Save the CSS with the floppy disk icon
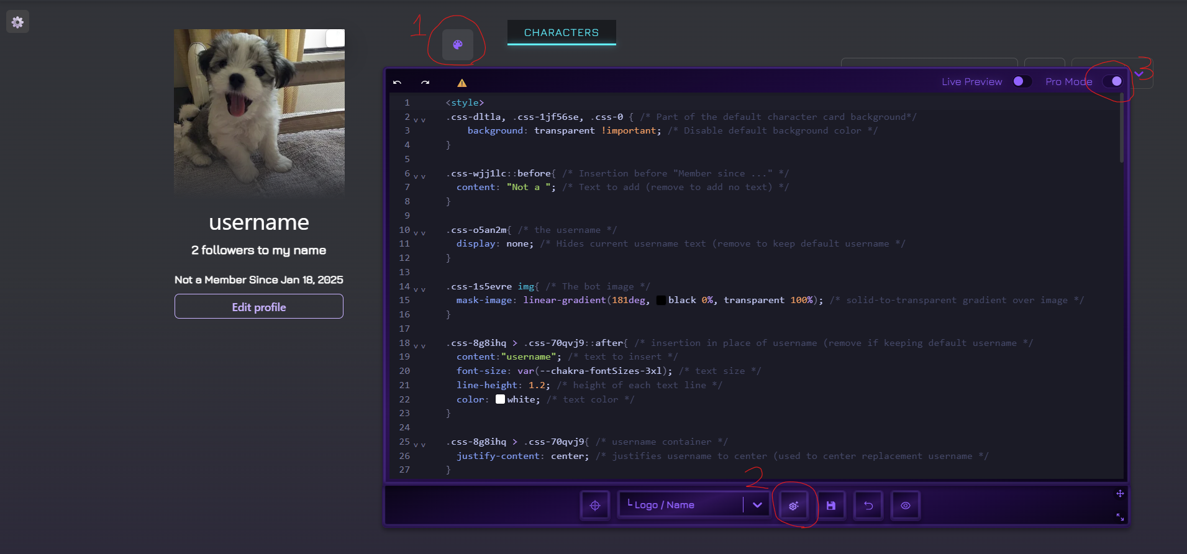 coord(831,506)
